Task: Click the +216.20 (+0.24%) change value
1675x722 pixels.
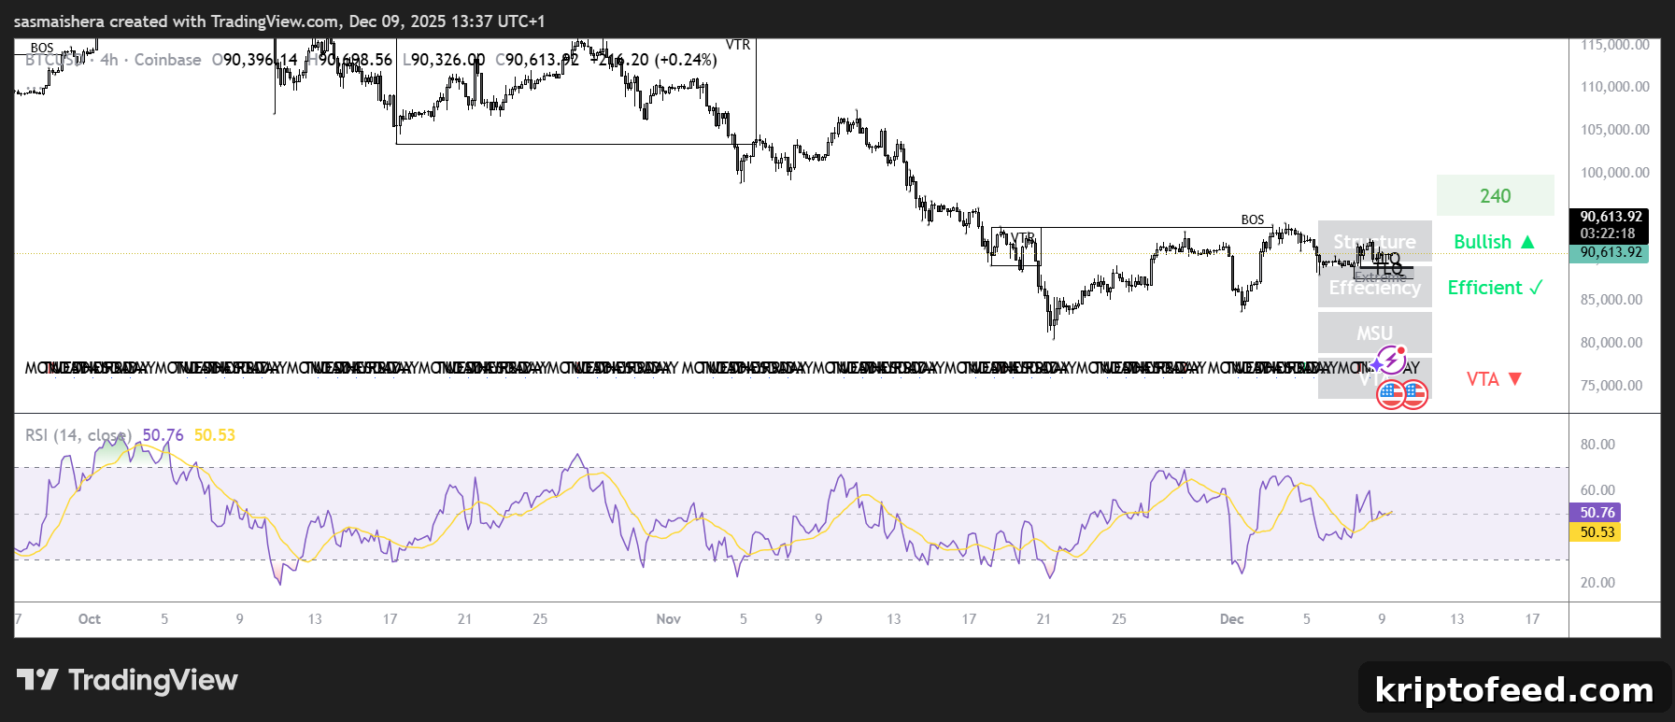Action: [654, 60]
